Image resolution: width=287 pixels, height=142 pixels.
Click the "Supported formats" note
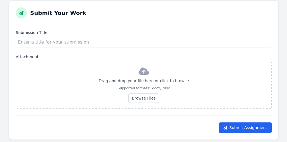134,88
